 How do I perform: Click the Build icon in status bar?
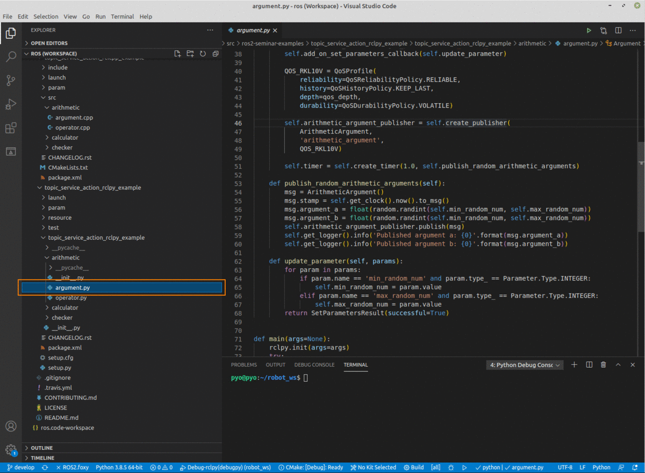413,467
